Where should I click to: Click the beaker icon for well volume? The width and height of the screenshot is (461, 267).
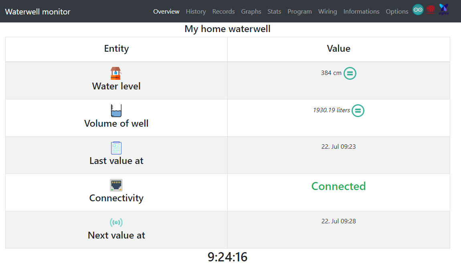(x=116, y=110)
